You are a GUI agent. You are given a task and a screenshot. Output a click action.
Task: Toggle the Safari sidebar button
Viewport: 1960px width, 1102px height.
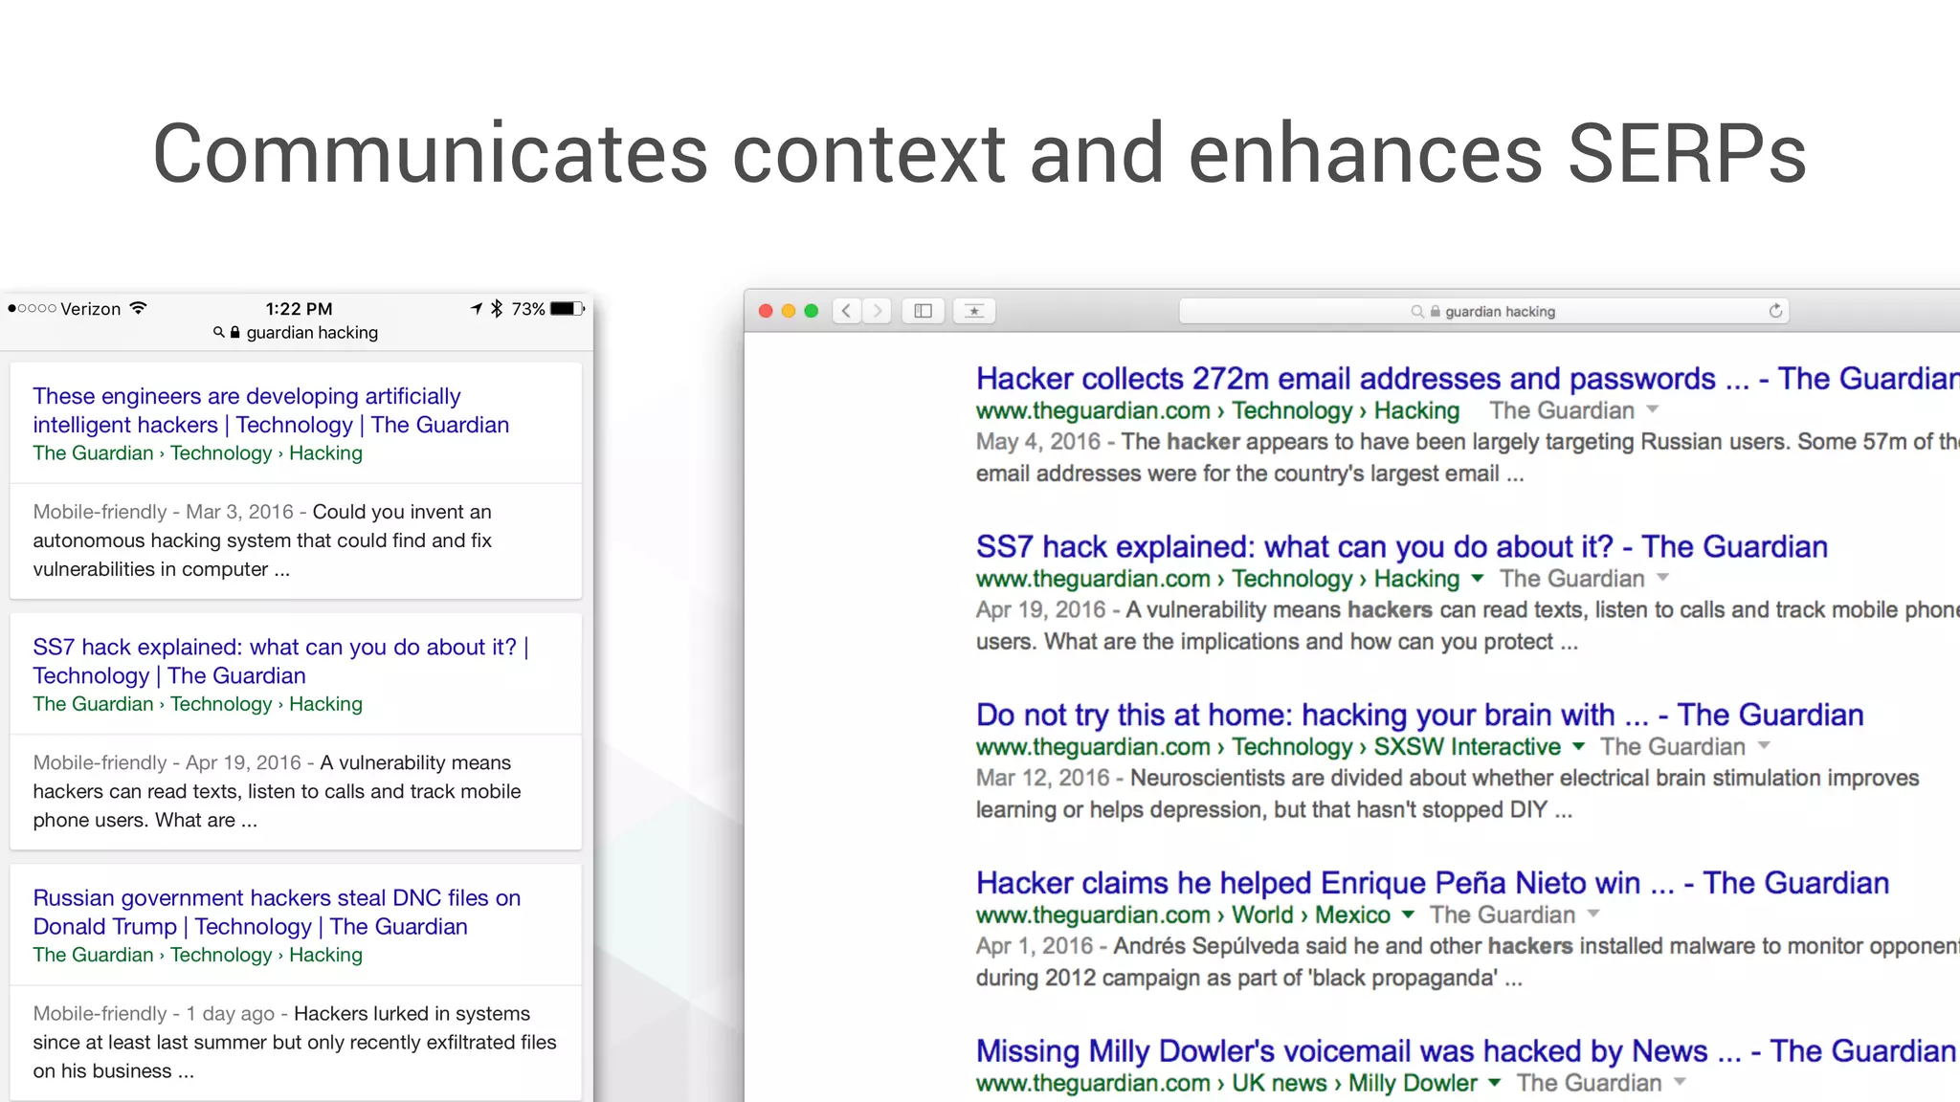(924, 311)
